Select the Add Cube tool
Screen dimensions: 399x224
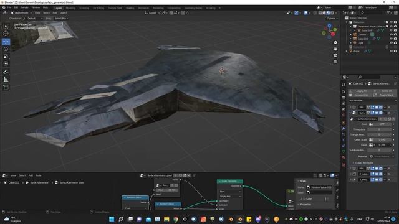tap(6, 87)
